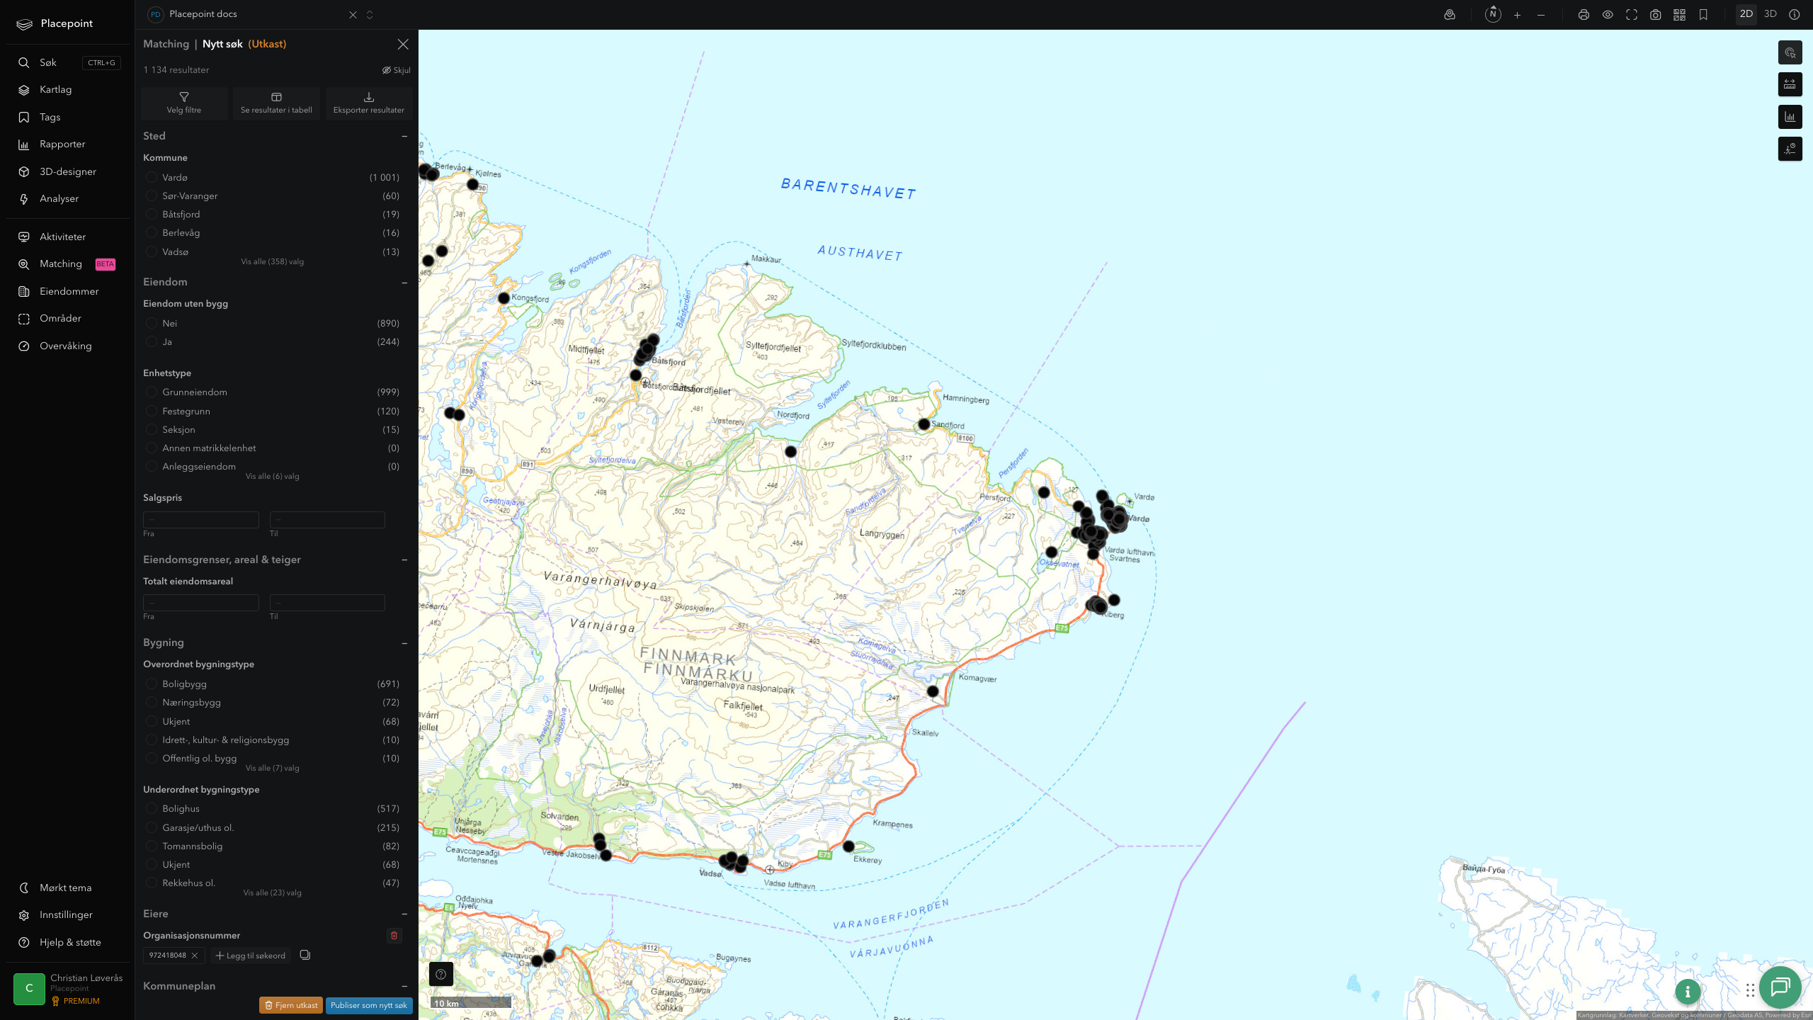Screen dimensions: 1813x1020
Task: Click the Velg filtre button
Action: point(184,103)
